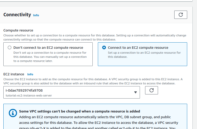This screenshot has height=129, width=197.
Task: Expand the EC2 instance dropdown arrow
Action: pyautogui.click(x=136, y=92)
